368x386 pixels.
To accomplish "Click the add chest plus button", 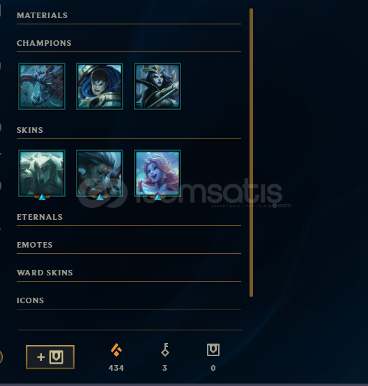I will pyautogui.click(x=50, y=357).
